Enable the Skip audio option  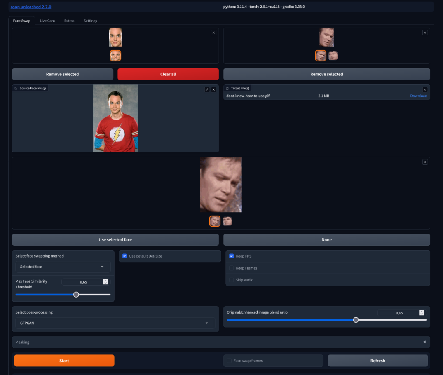click(x=232, y=280)
